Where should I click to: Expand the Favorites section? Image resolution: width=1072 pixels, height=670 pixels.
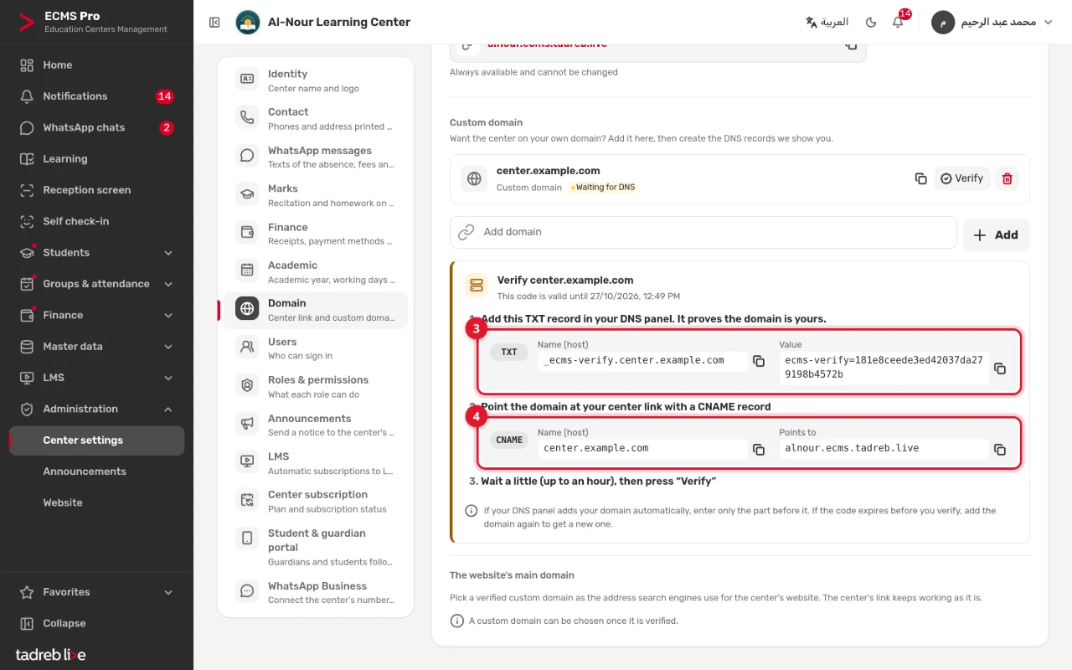(96, 592)
